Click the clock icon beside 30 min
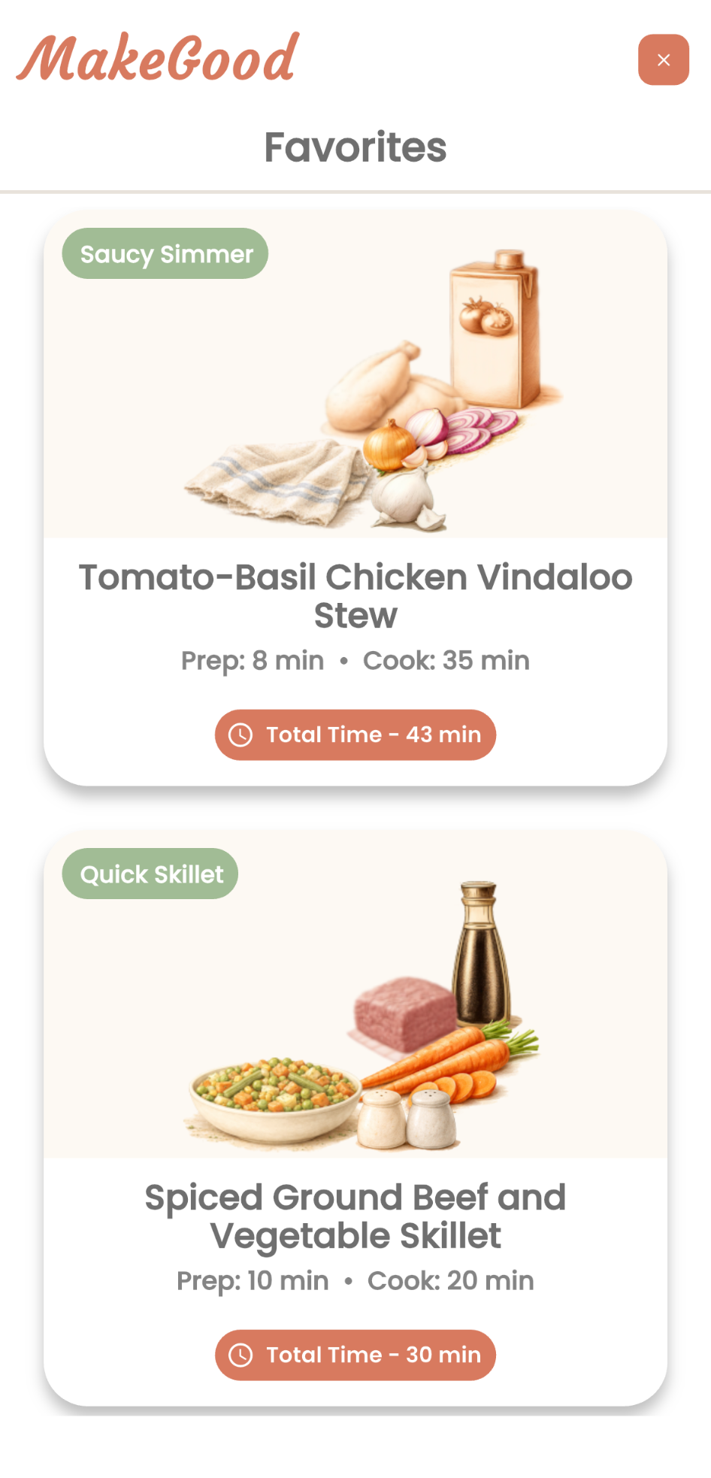This screenshot has width=711, height=1478. click(x=241, y=1355)
